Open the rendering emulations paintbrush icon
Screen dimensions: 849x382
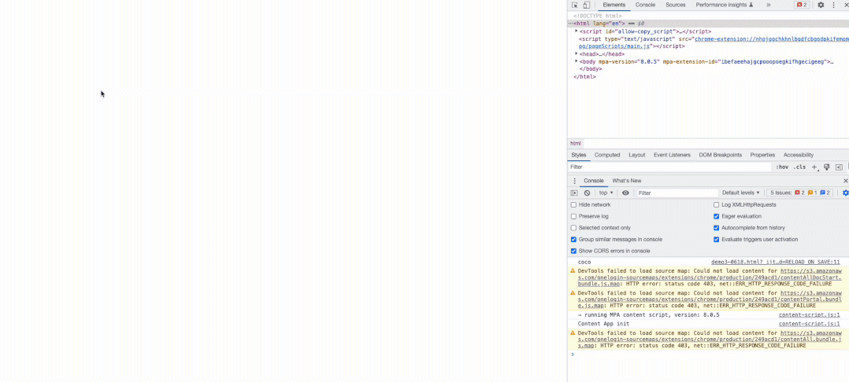(x=827, y=167)
